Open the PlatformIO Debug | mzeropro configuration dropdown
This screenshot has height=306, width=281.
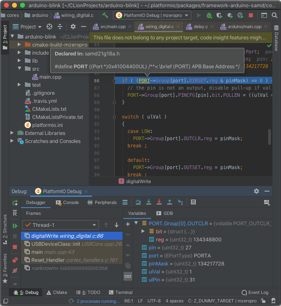[x=152, y=15]
